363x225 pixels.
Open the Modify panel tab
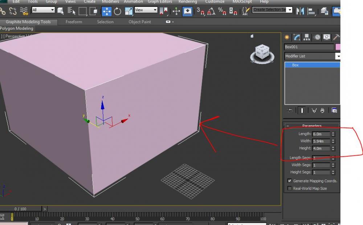[297, 37]
